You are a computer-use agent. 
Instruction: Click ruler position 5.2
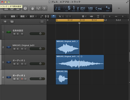pos(105,20)
